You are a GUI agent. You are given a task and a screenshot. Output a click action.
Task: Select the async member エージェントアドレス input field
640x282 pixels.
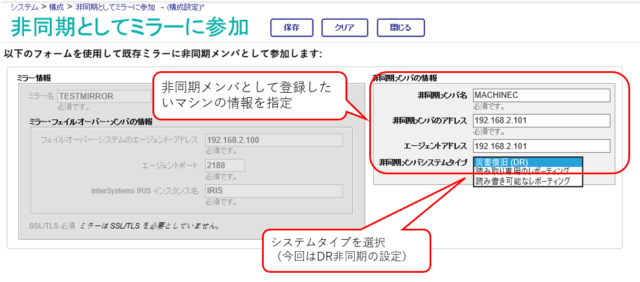point(541,146)
